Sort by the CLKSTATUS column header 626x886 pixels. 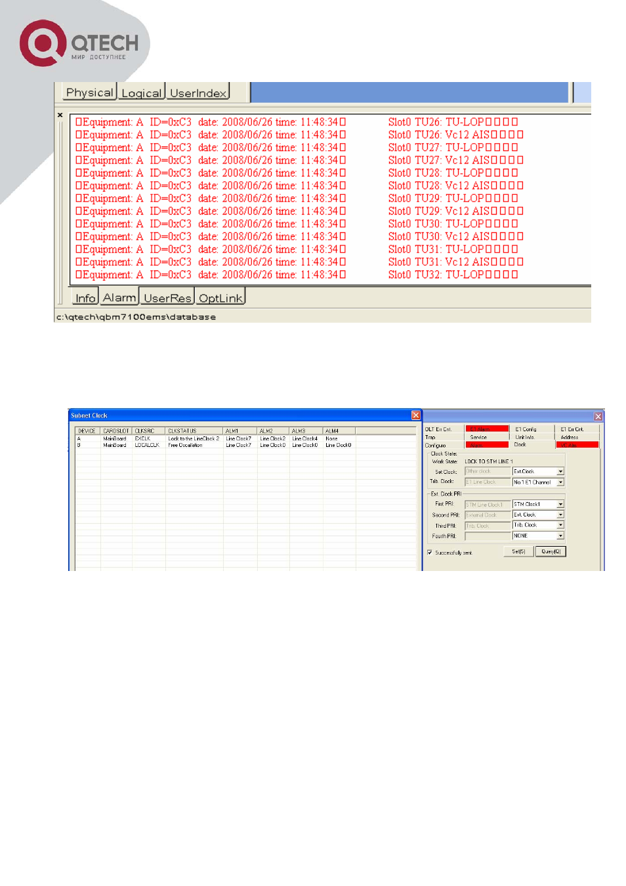tap(194, 431)
